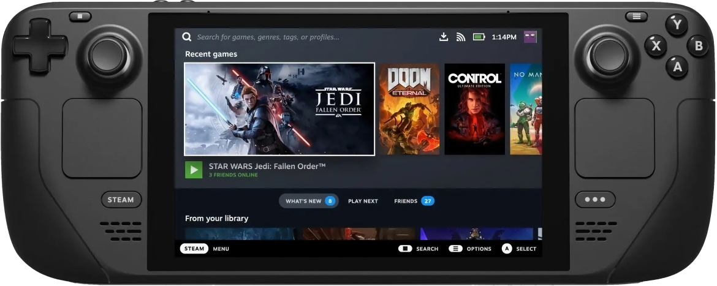Screen dimensions: 717x286
Task: Click the From your library heading
Action: 217,219
